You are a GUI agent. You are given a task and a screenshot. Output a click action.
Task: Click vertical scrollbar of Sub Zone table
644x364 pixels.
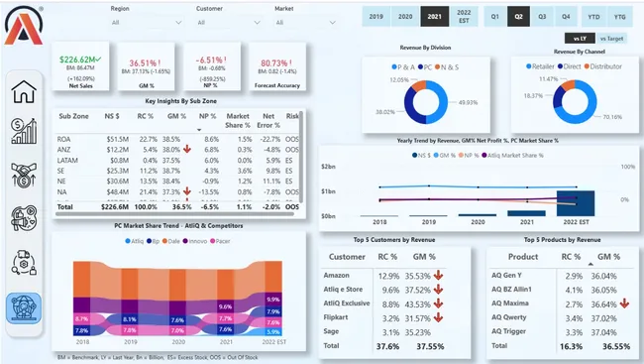coord(301,157)
